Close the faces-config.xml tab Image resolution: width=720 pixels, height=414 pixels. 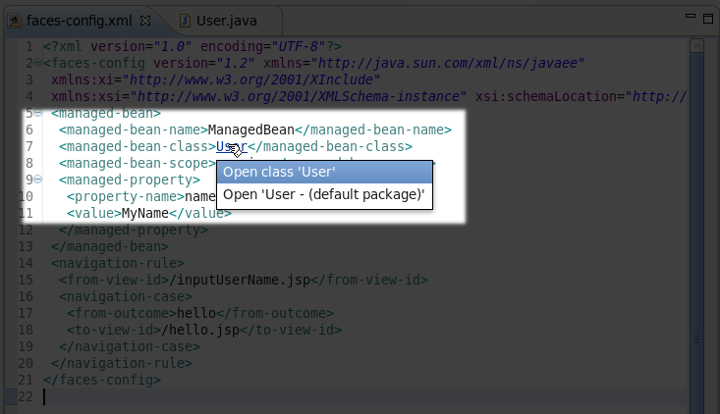pos(145,20)
